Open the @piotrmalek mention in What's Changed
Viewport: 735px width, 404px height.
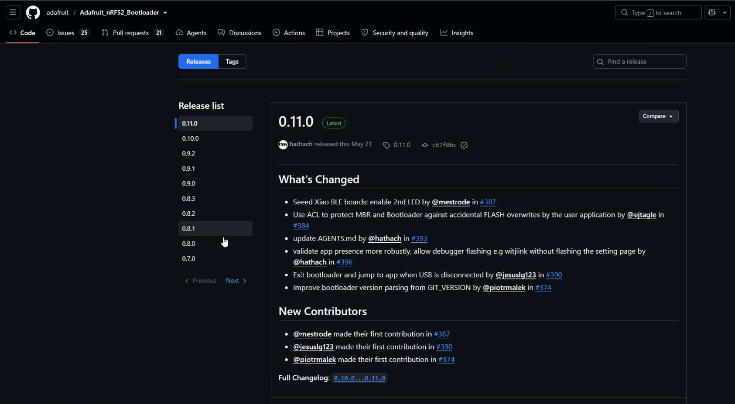tap(504, 288)
